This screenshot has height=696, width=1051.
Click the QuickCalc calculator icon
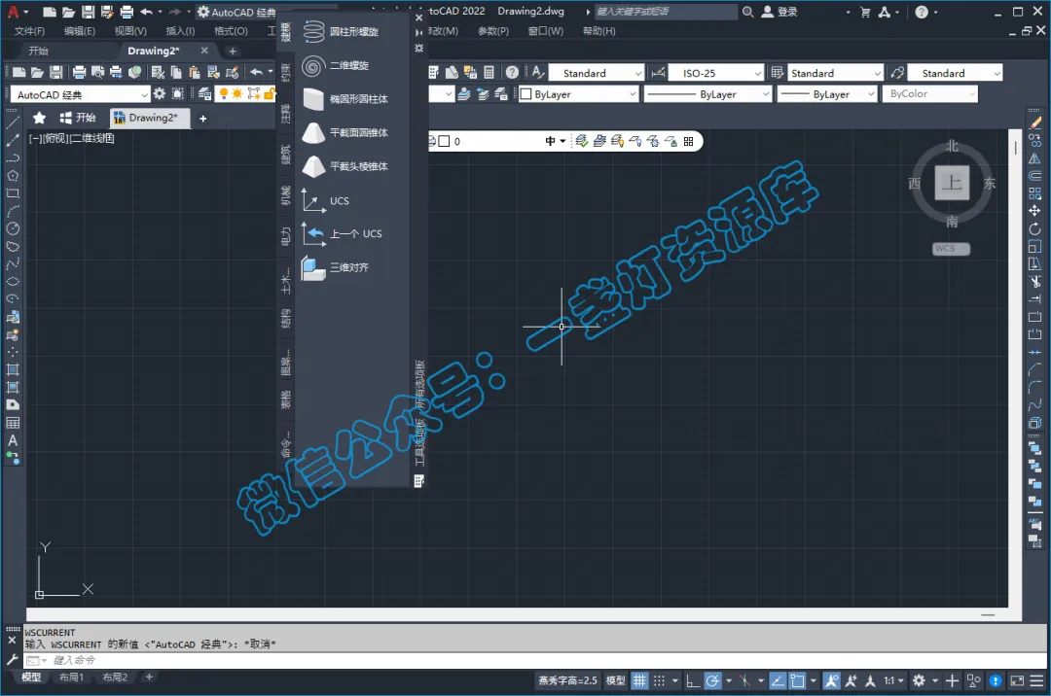(x=489, y=72)
